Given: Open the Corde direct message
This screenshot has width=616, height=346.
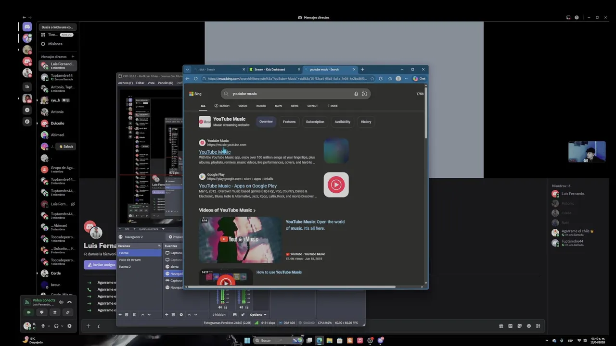Looking at the screenshot, I should click(x=58, y=273).
